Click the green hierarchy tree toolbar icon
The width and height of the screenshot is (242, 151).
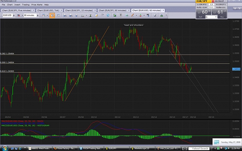pos(161,15)
